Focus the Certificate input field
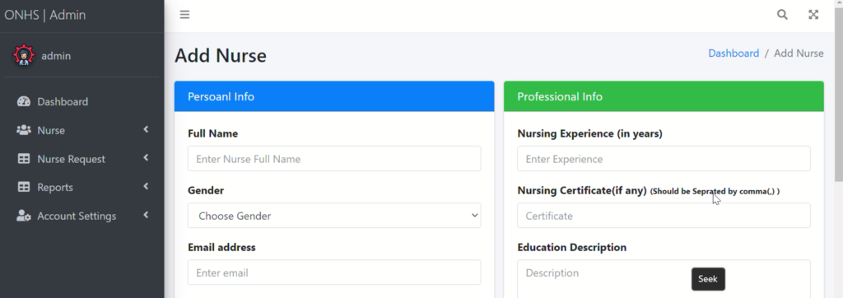843x298 pixels. coord(664,216)
